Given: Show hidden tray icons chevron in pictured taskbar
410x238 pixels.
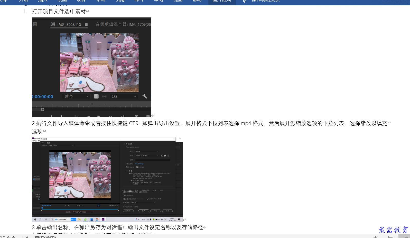Looking at the screenshot, I should [x=148, y=220].
